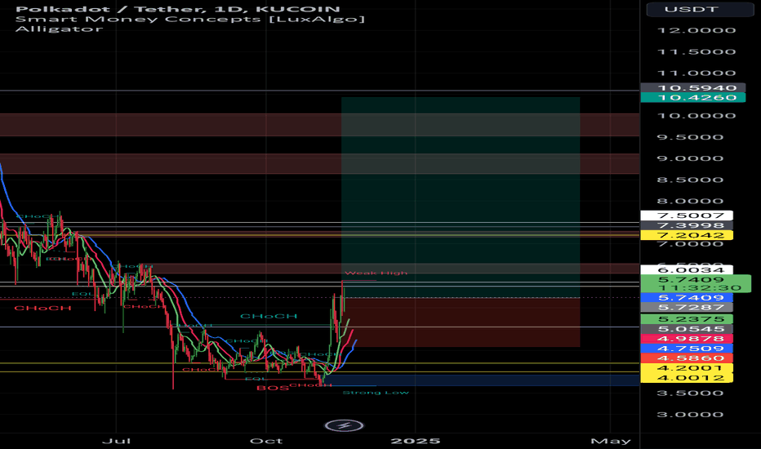Click the 11.5000 price axis tick
The height and width of the screenshot is (449, 761).
696,52
